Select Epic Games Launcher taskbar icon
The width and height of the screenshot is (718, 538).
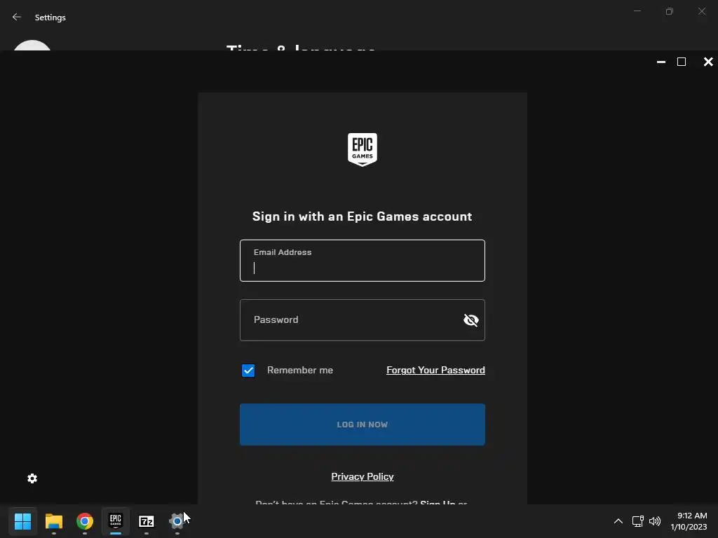click(116, 521)
